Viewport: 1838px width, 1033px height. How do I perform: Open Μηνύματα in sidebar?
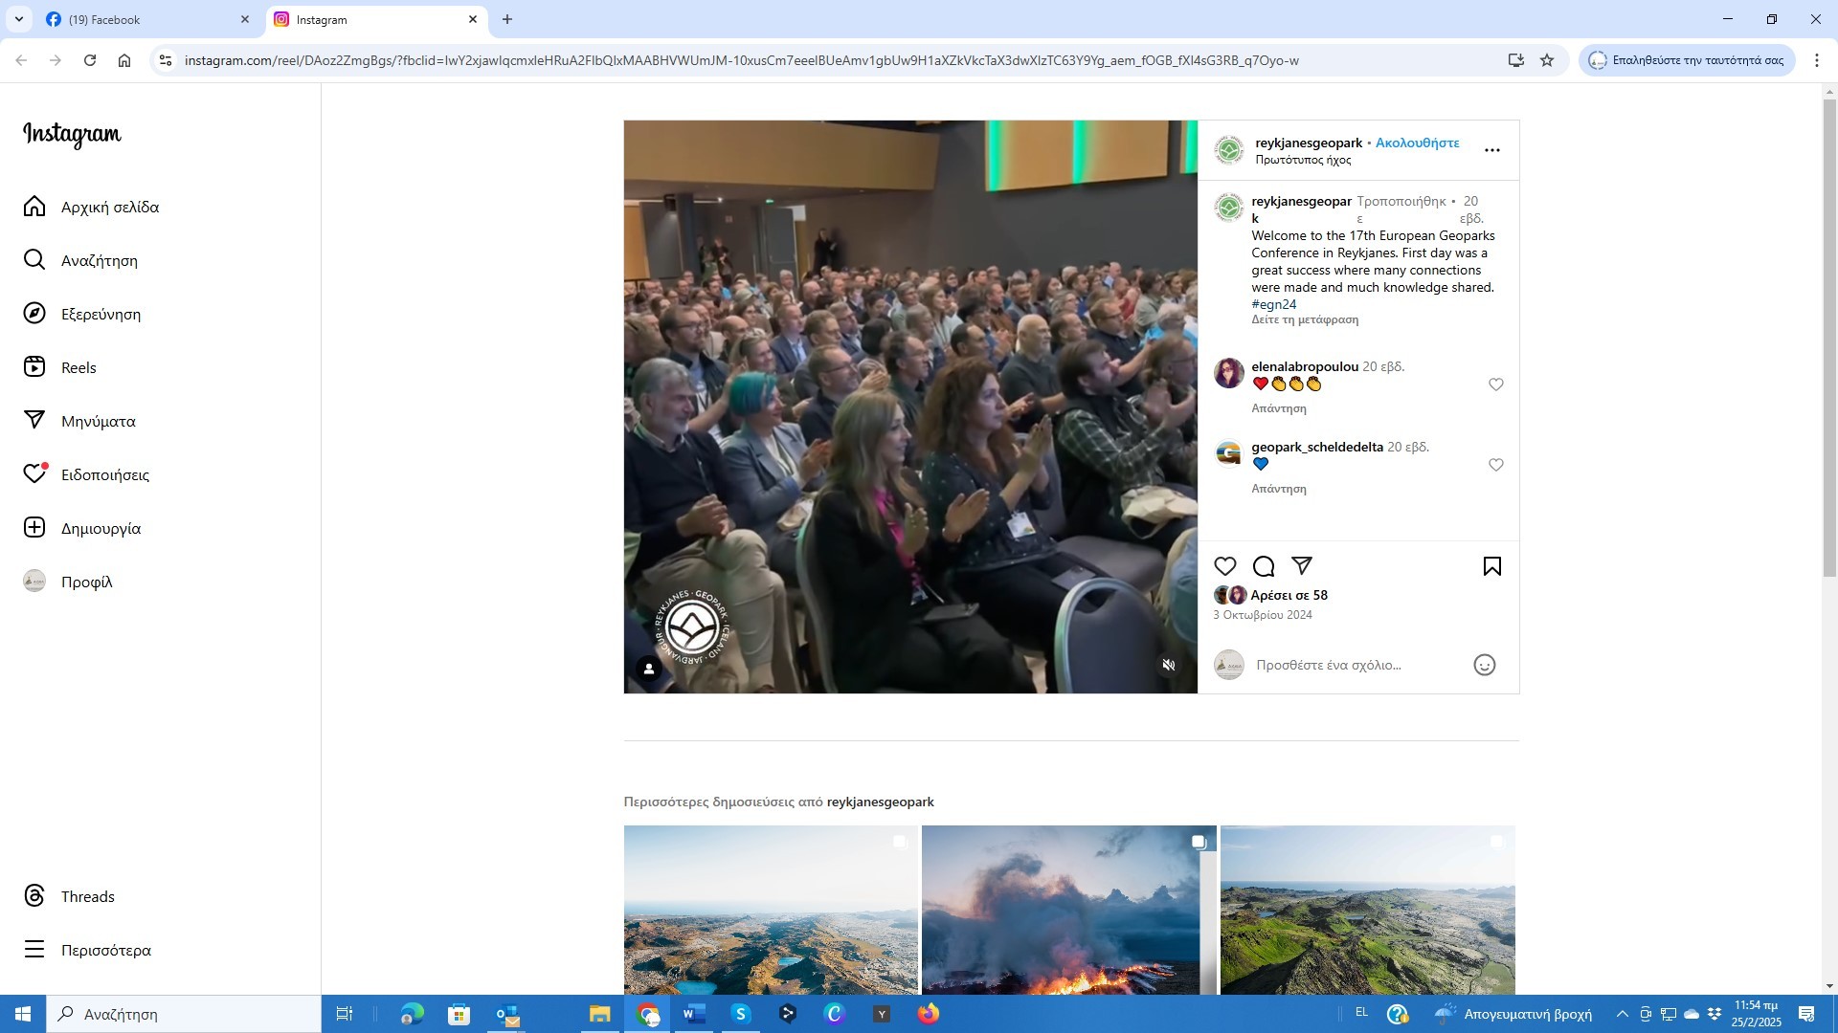tap(98, 421)
